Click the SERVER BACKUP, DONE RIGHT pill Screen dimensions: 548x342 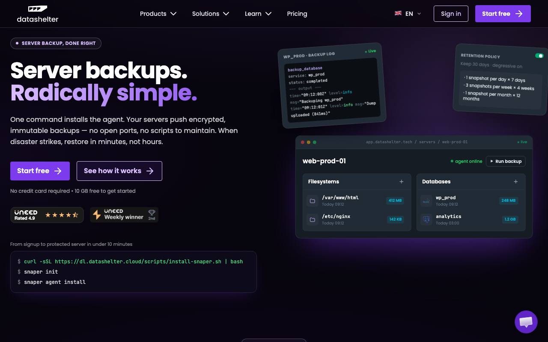[56, 43]
